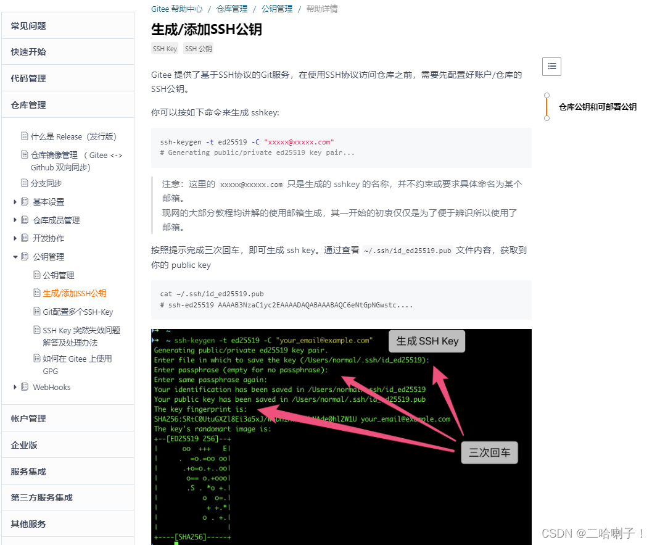This screenshot has height=545, width=652.
Task: Open 代码管理 sidebar section
Action: tap(68, 78)
